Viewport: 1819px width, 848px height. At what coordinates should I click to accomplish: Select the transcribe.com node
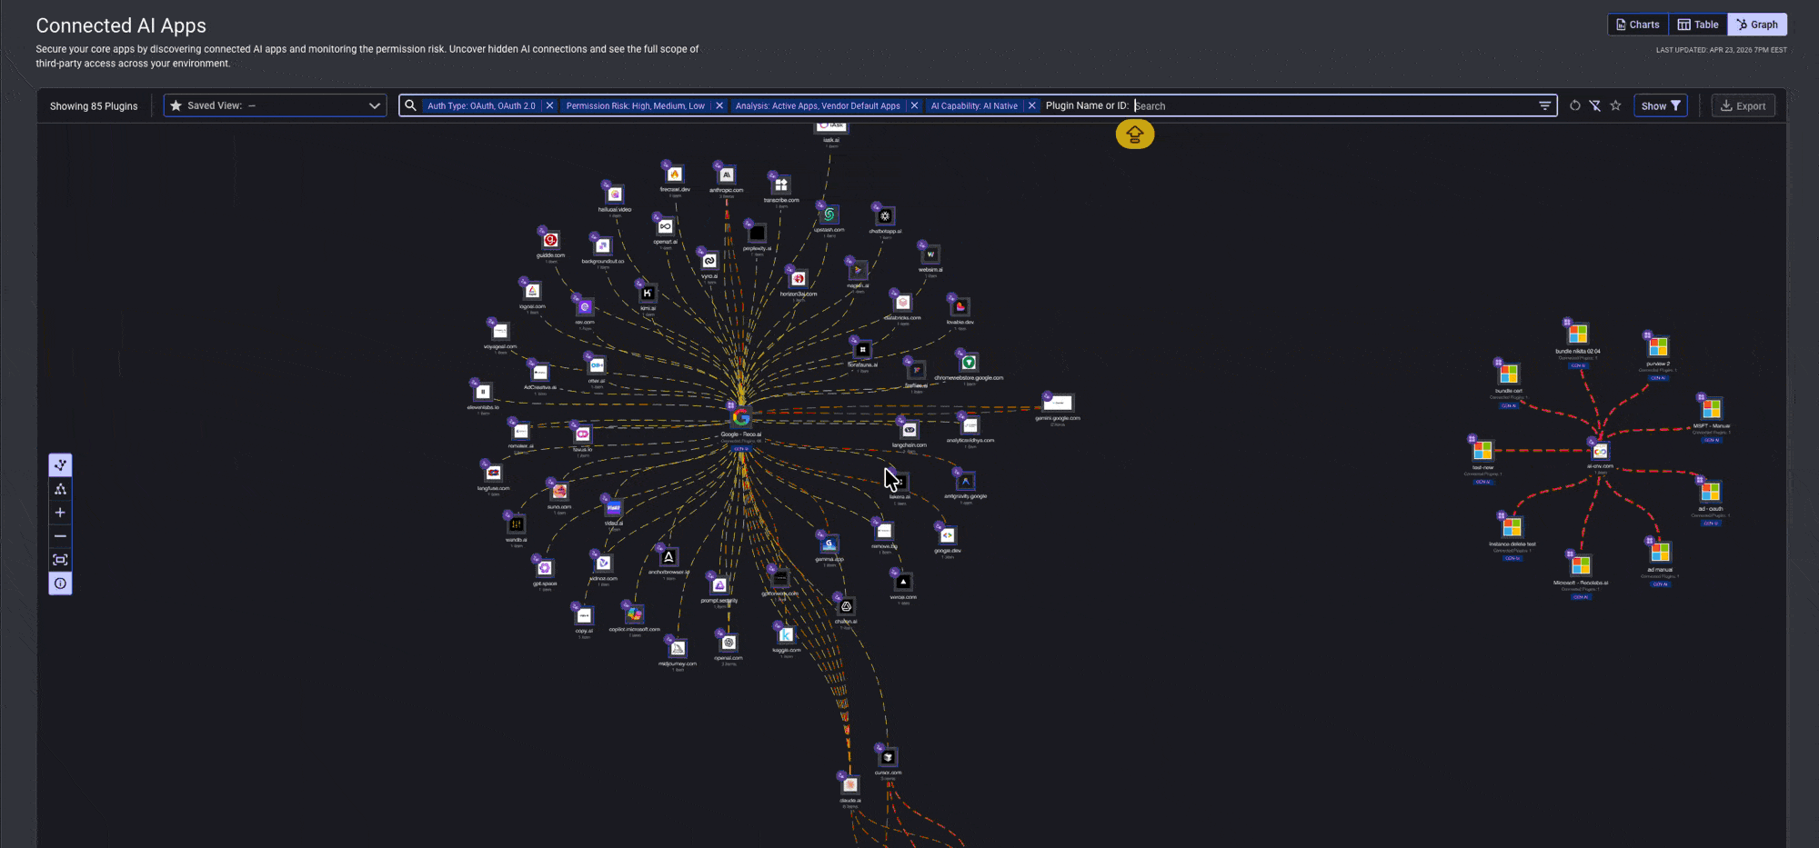781,185
